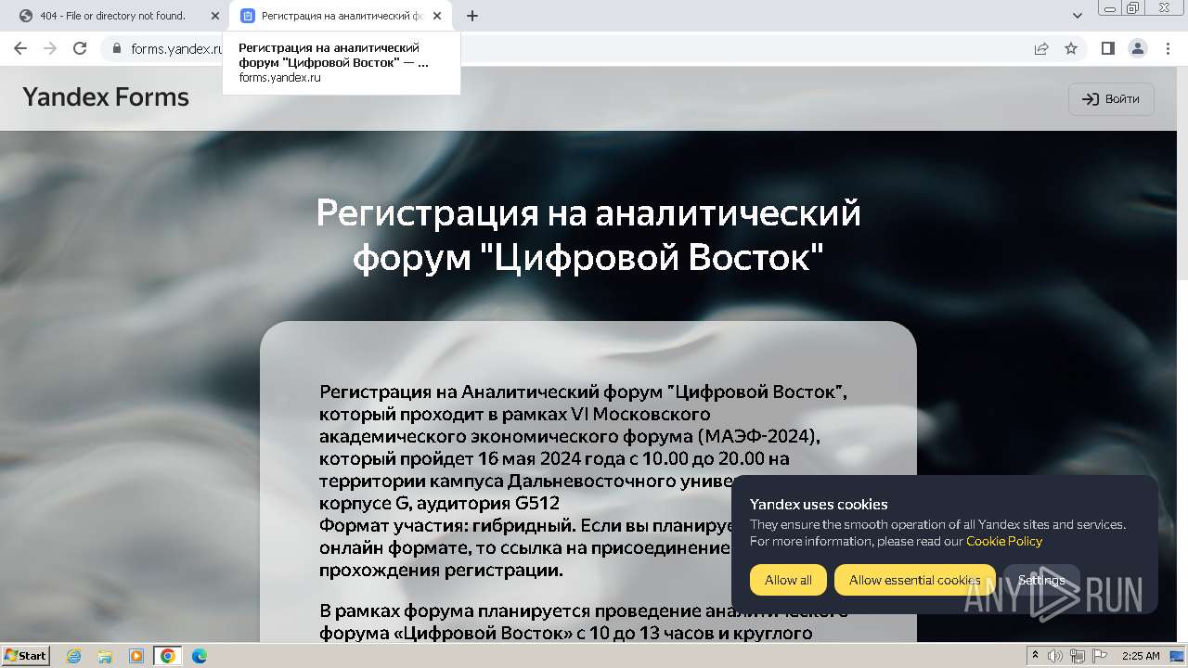Click the Войти login button
1188x668 pixels.
1111,99
